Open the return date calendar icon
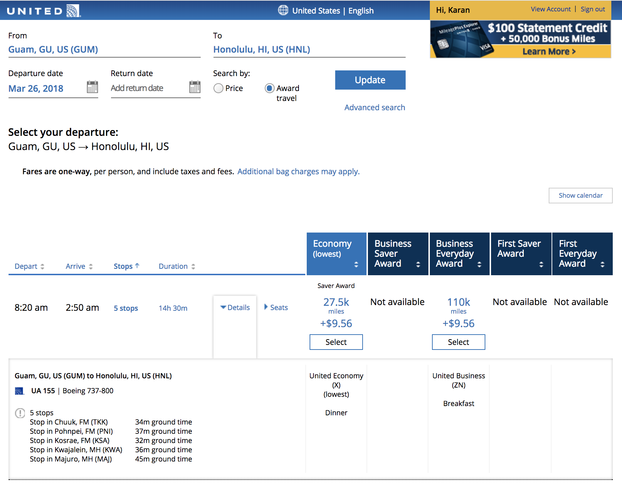 pos(195,87)
